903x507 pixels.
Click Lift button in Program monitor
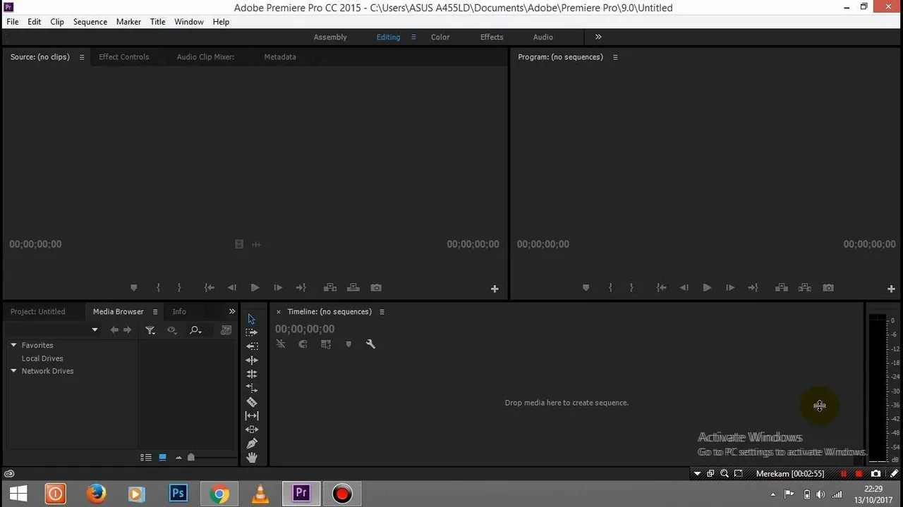point(781,287)
